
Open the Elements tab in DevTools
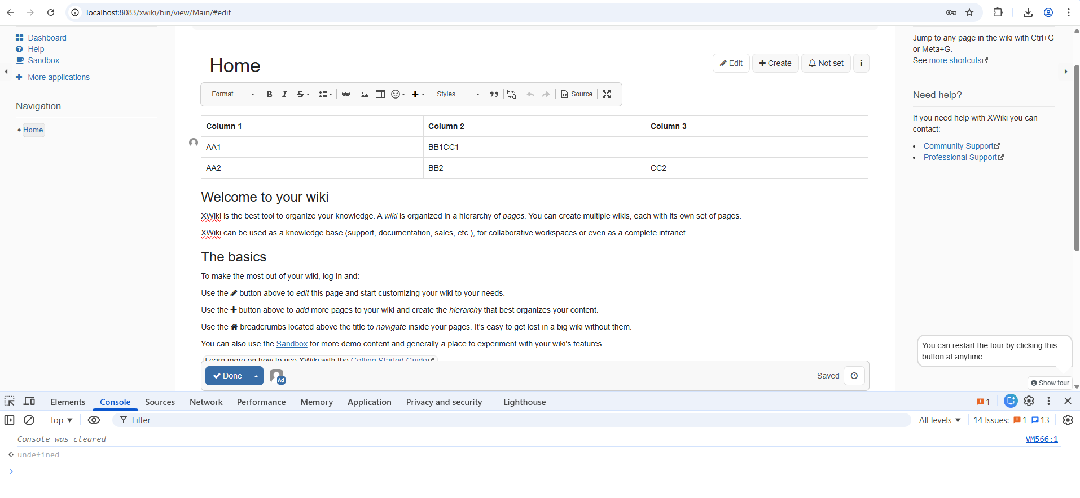click(x=68, y=402)
